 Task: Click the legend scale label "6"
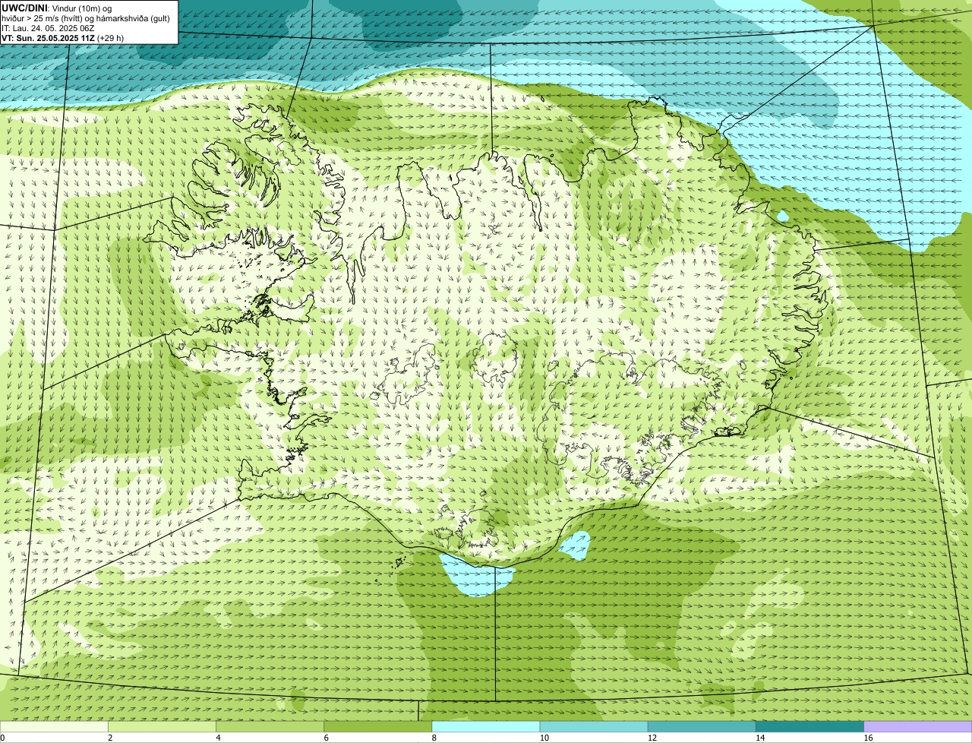click(327, 738)
